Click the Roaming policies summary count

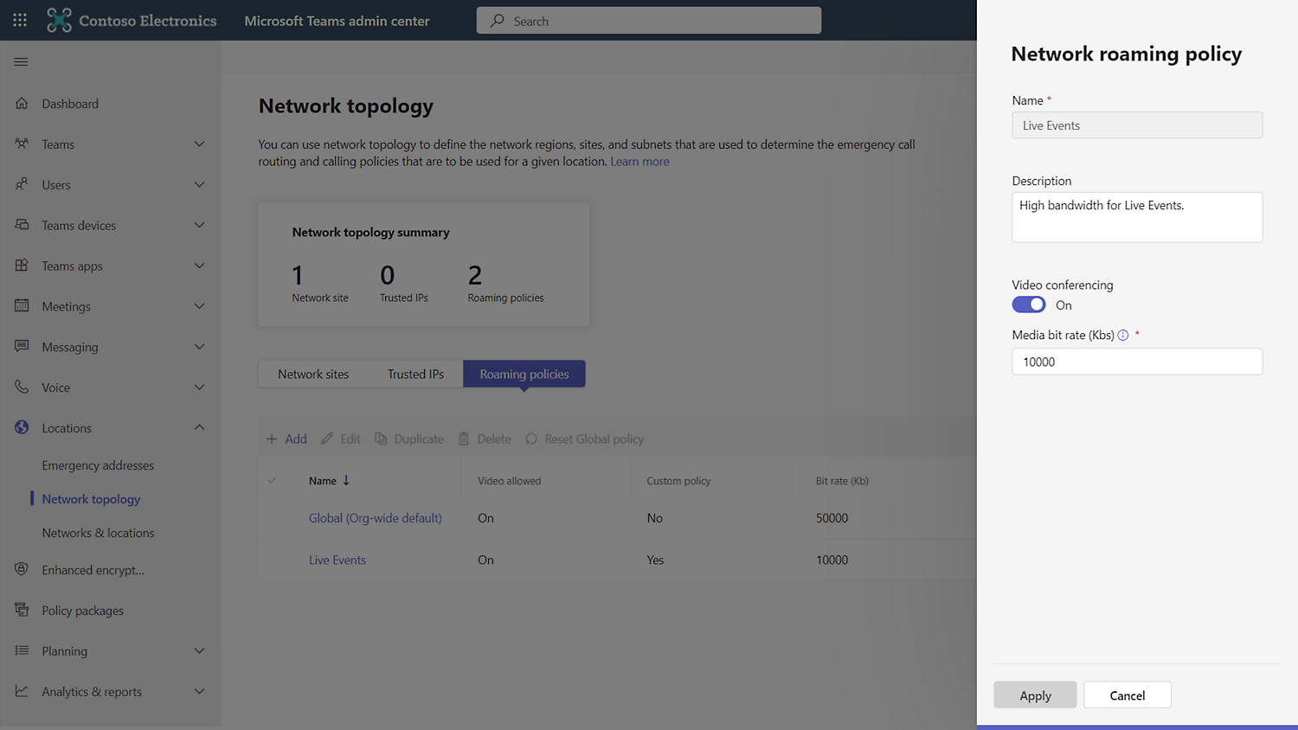pyautogui.click(x=475, y=275)
